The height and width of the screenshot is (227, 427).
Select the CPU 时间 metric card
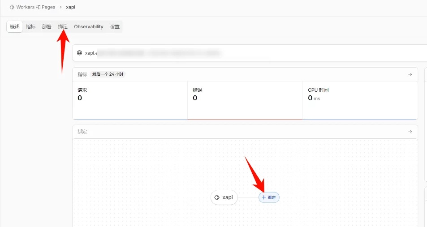(359, 100)
